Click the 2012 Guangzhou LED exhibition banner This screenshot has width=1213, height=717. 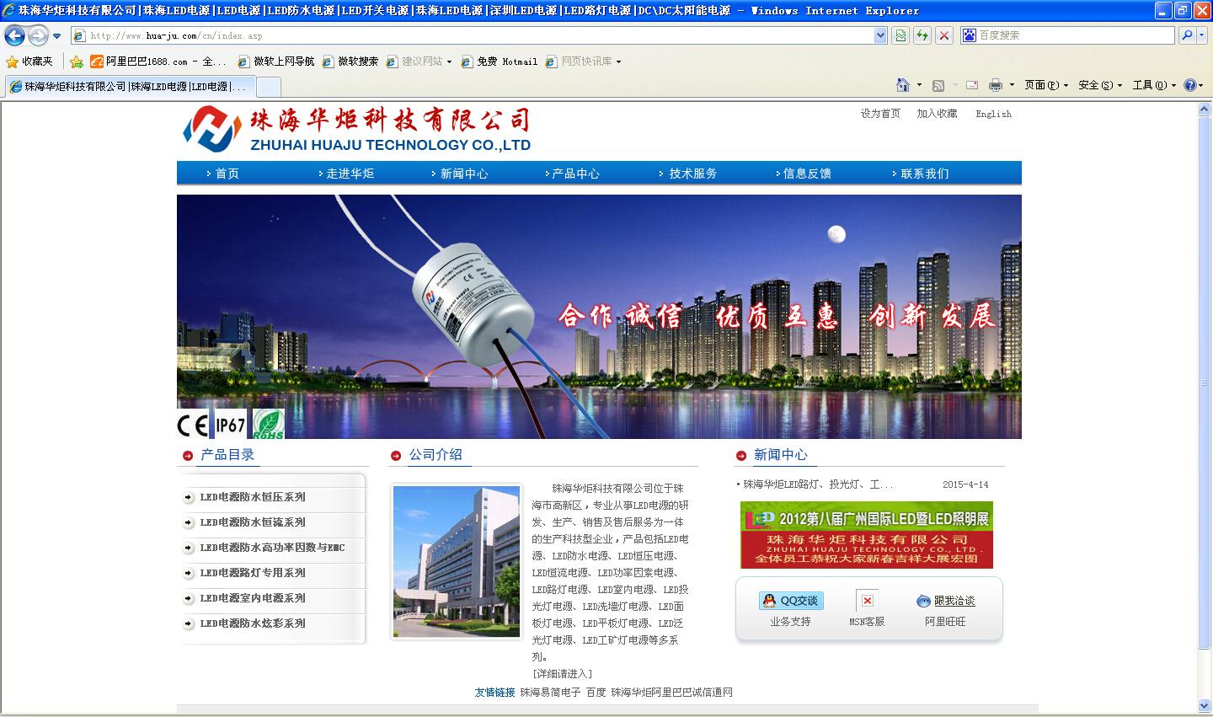(x=867, y=535)
